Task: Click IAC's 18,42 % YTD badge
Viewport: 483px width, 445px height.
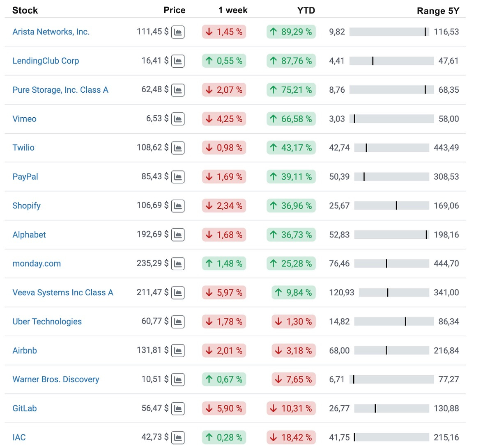Action: (291, 437)
